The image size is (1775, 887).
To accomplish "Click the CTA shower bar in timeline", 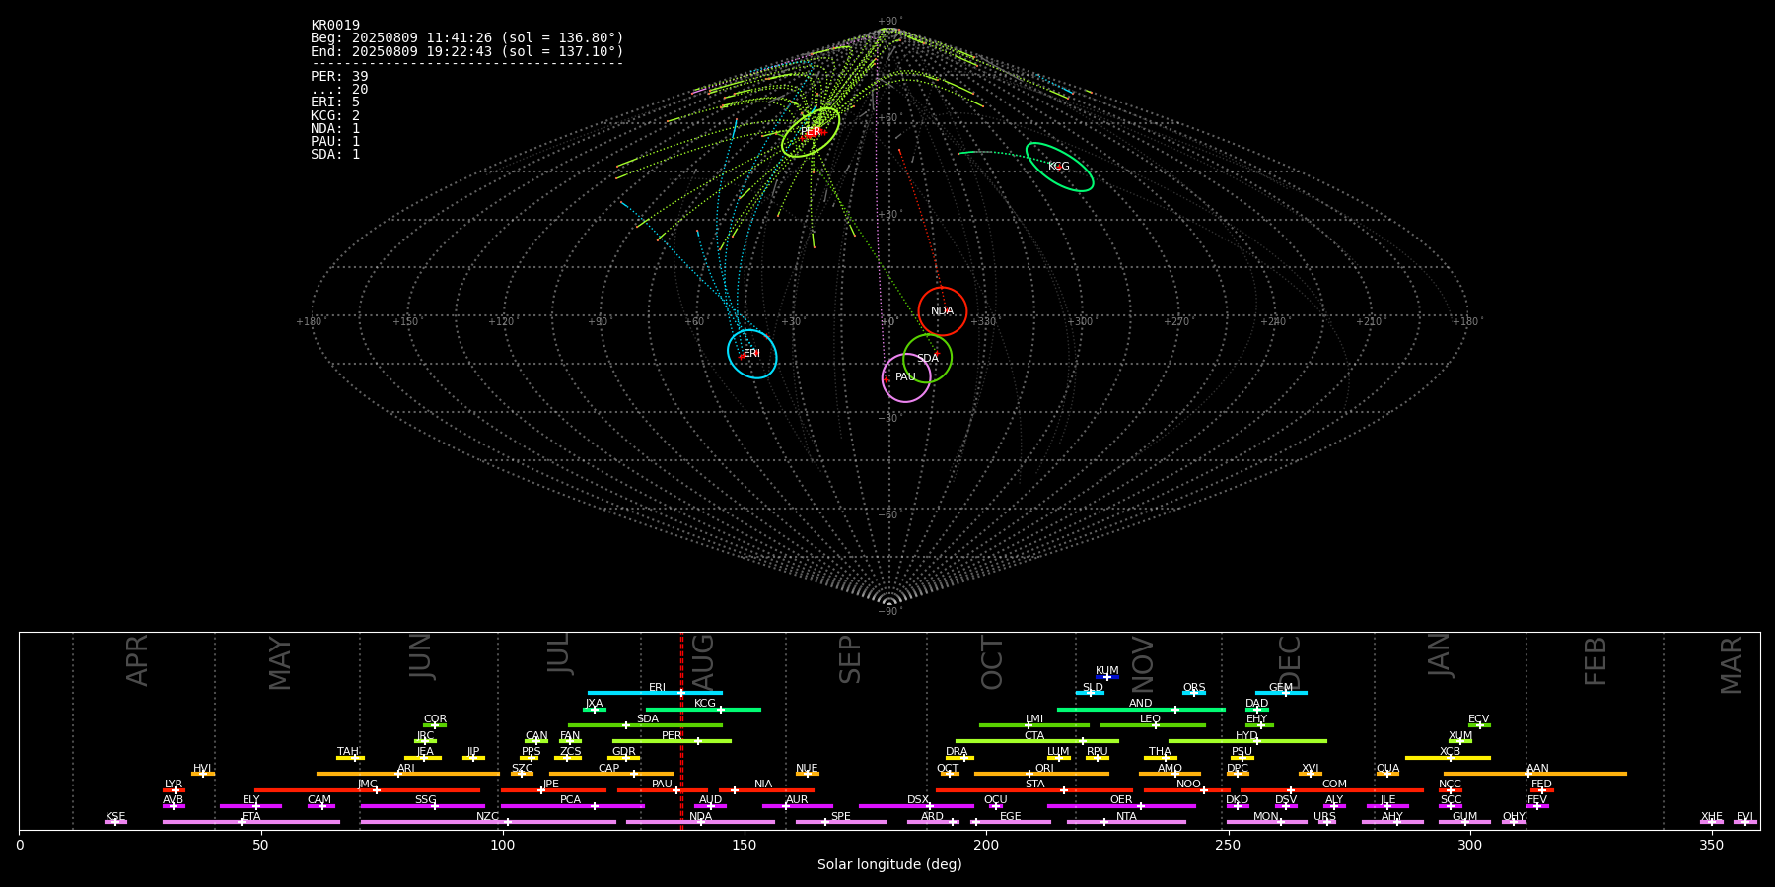I will pyautogui.click(x=1037, y=741).
